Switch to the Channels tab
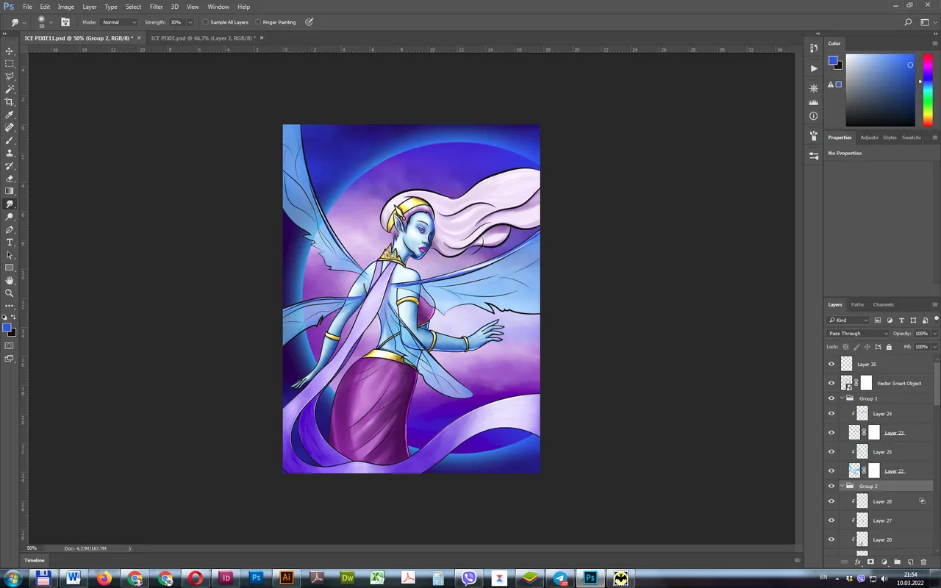Image resolution: width=941 pixels, height=588 pixels. pos(883,304)
